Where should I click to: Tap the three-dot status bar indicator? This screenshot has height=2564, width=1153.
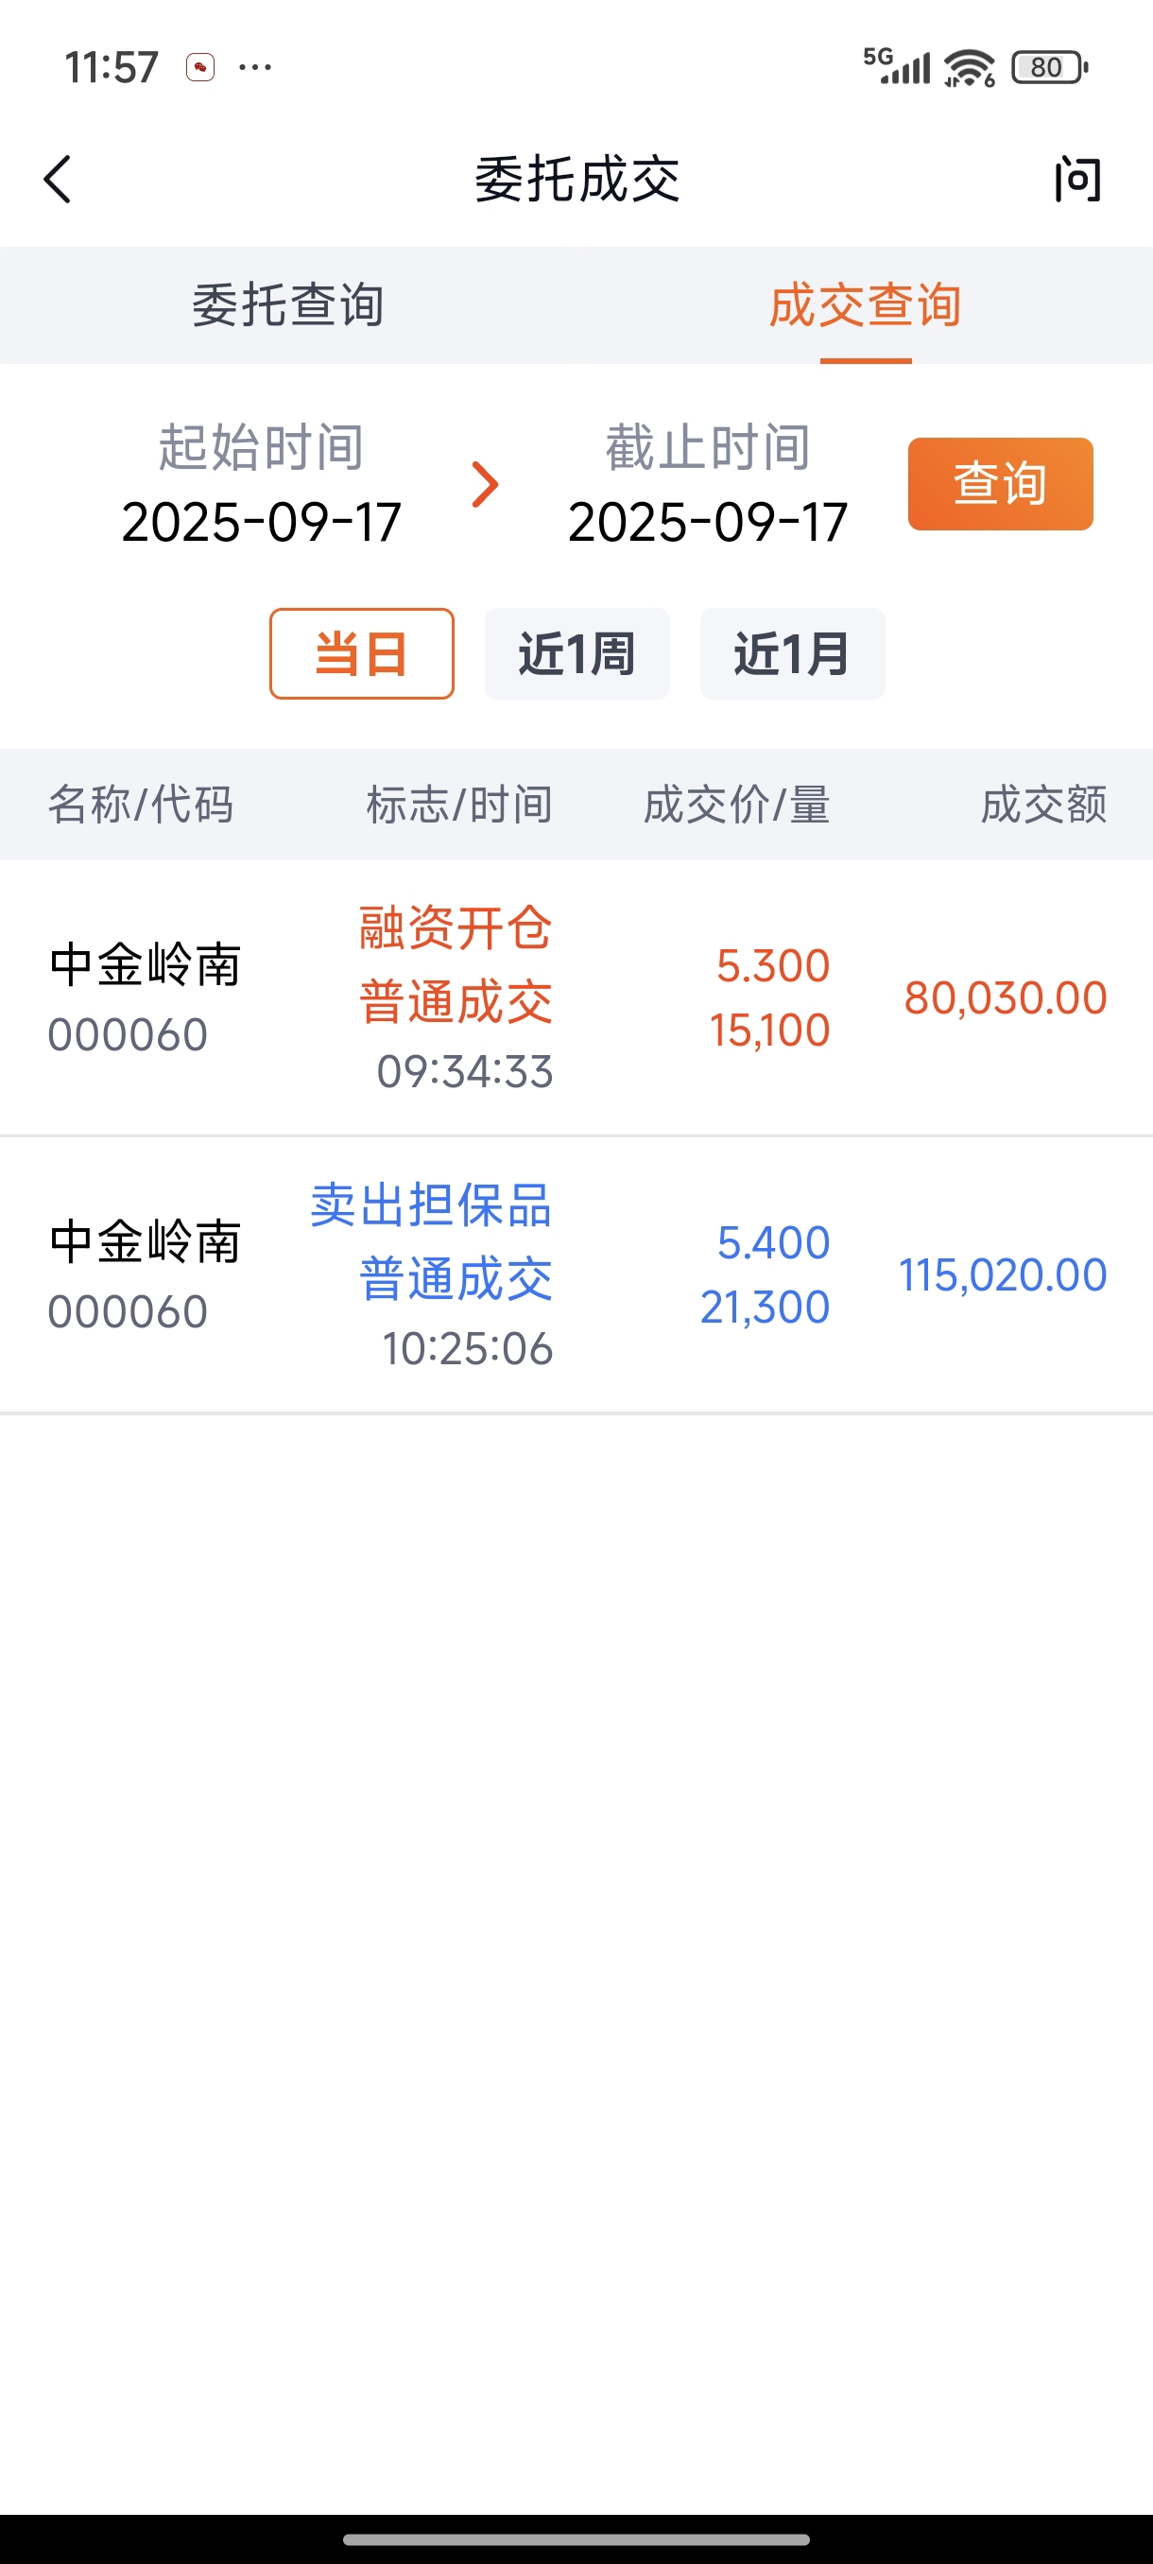point(256,68)
